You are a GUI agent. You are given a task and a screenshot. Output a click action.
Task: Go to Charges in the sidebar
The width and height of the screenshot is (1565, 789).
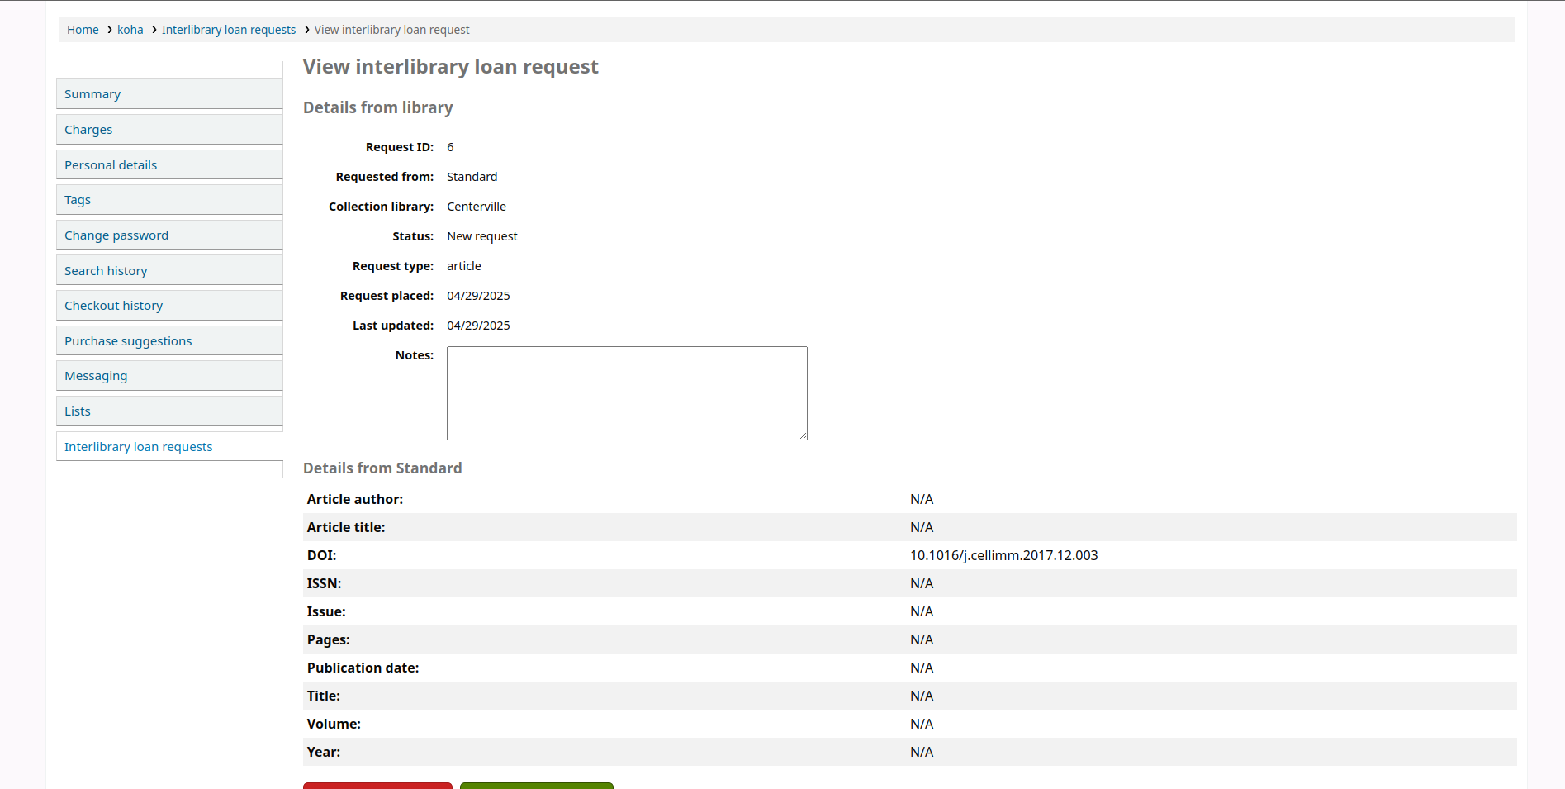tap(88, 130)
